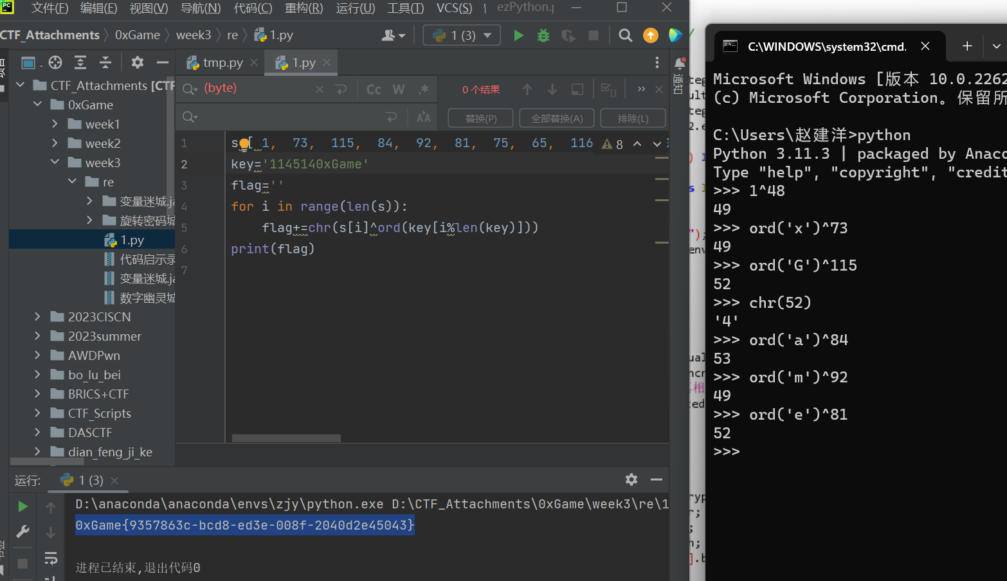Run the script with the green play button in the top toolbar
This screenshot has width=1007, height=581.
pyautogui.click(x=518, y=35)
